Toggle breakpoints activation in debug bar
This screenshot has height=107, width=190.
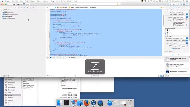coord(51,58)
